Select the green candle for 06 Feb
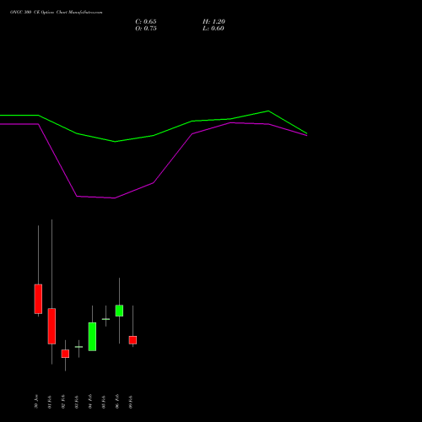Screen dimensions: 422x422 119,311
